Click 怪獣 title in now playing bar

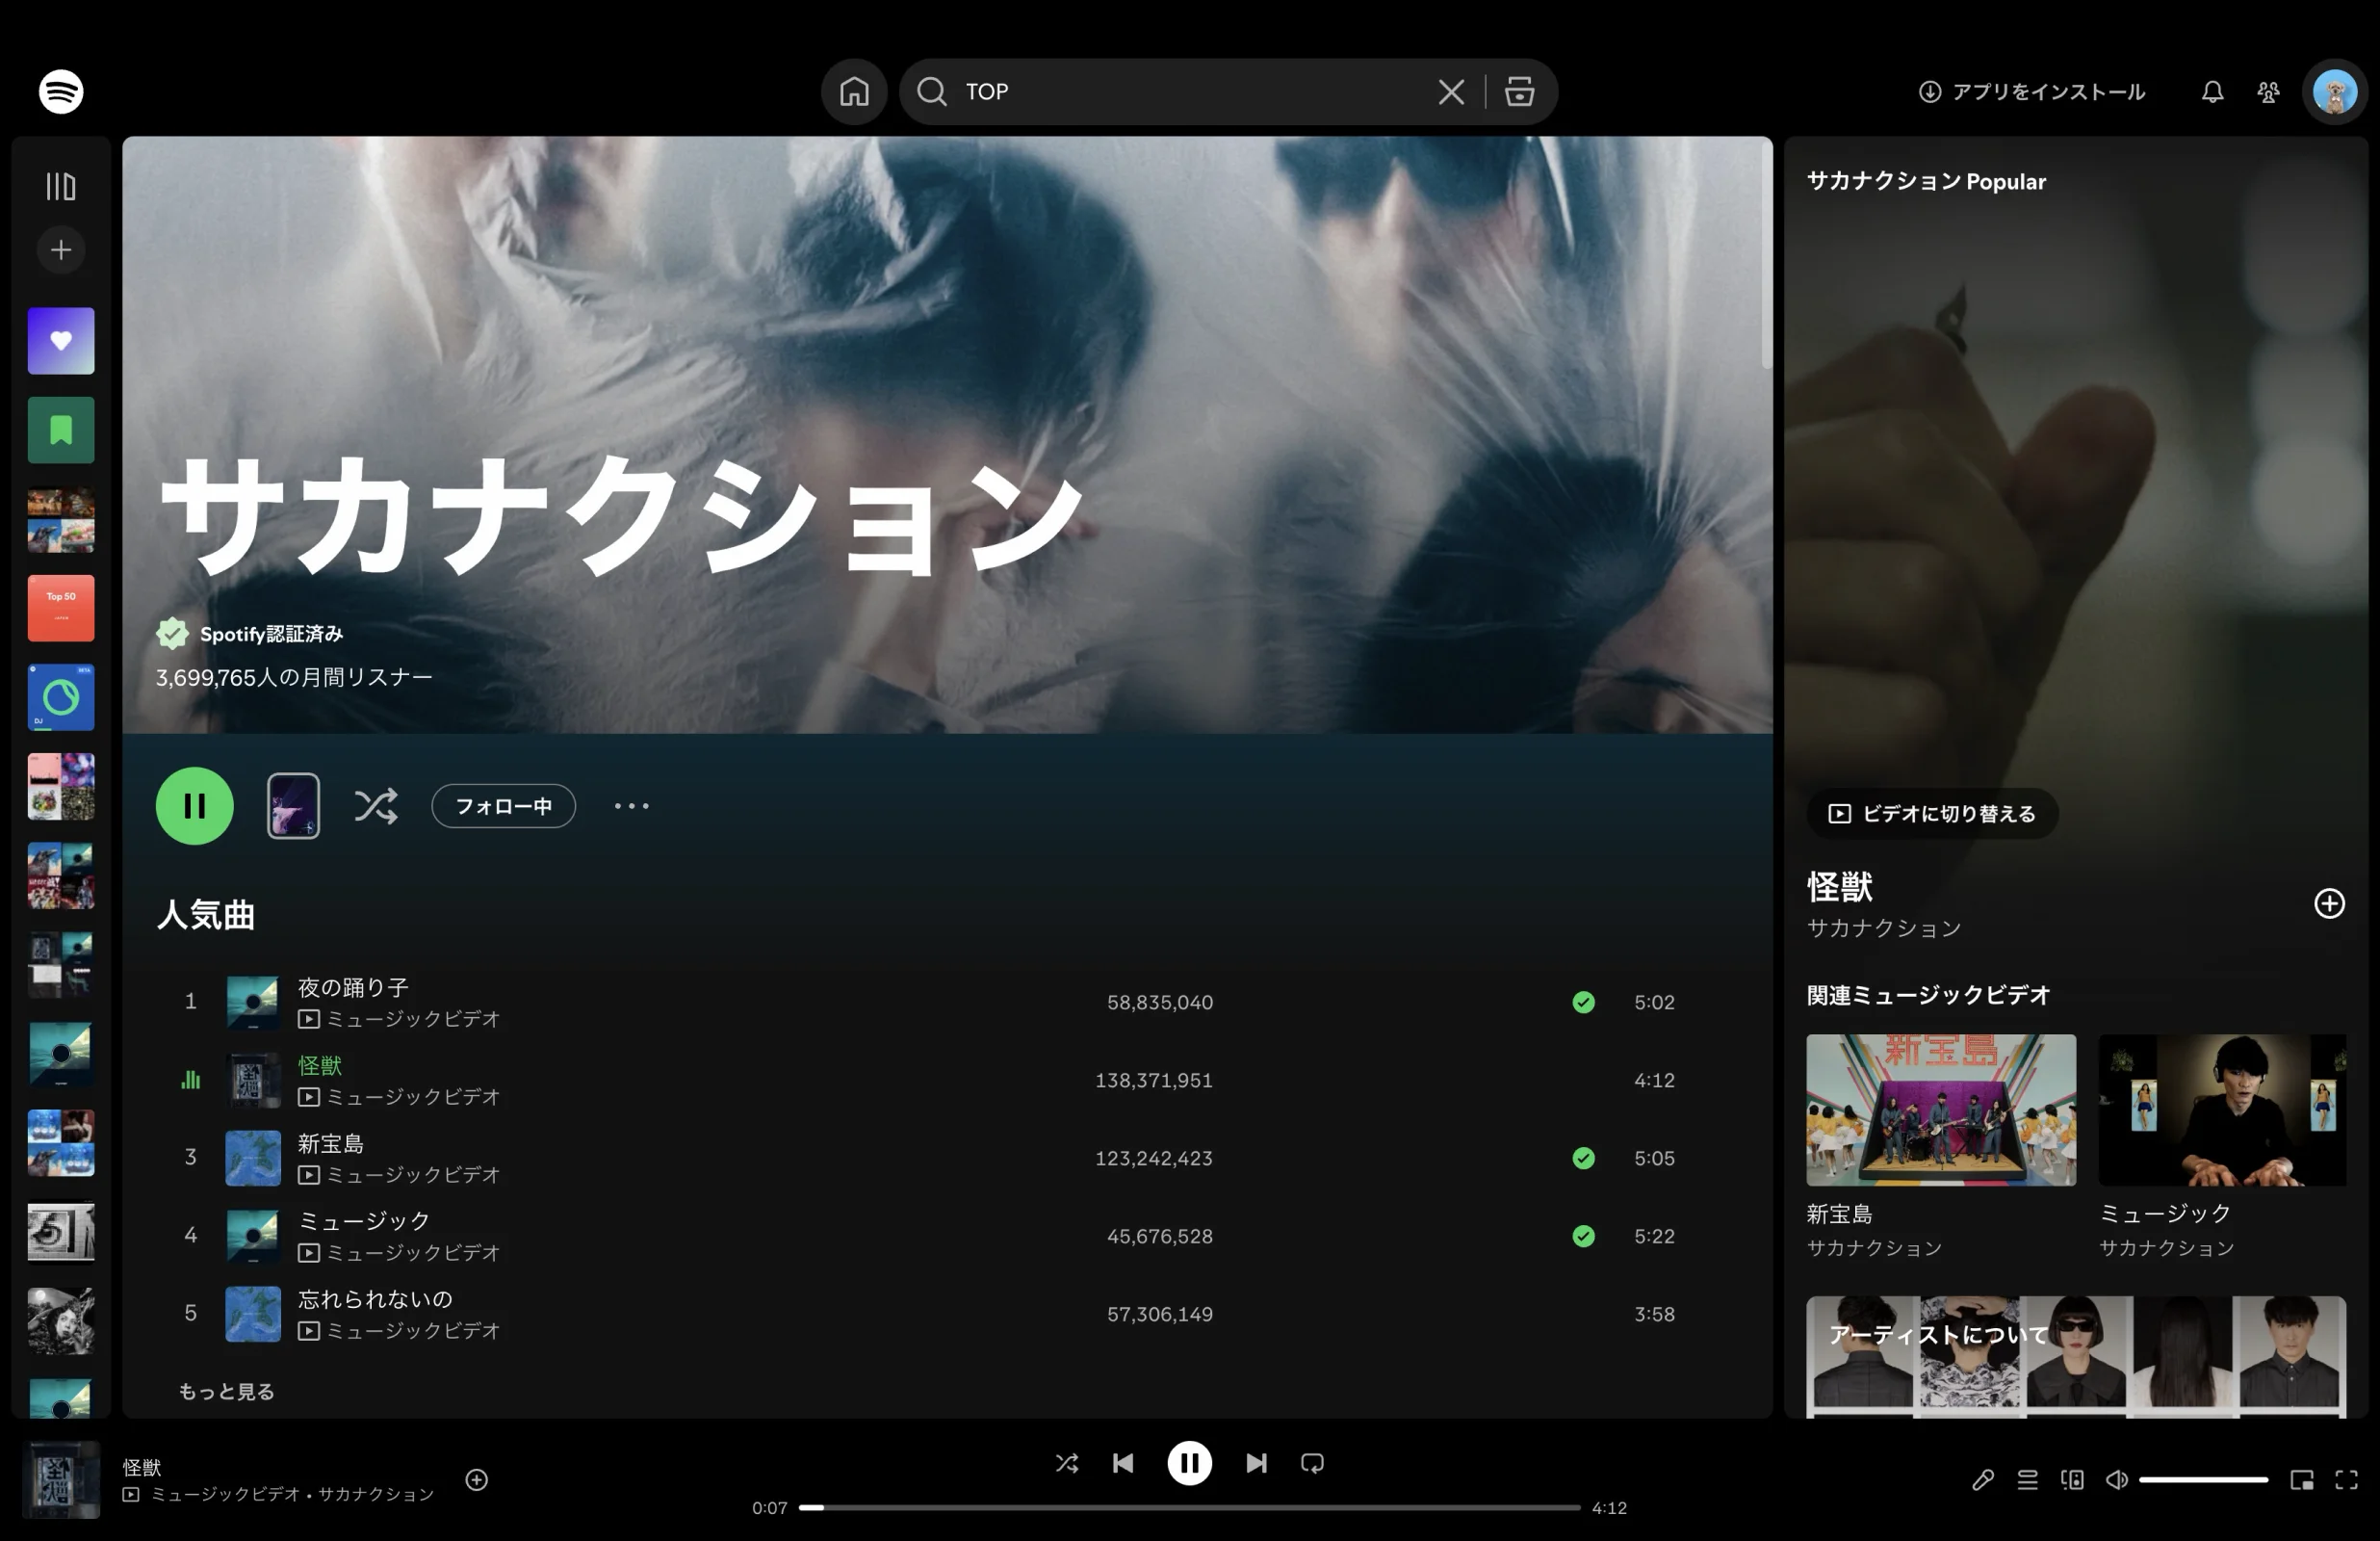142,1467
